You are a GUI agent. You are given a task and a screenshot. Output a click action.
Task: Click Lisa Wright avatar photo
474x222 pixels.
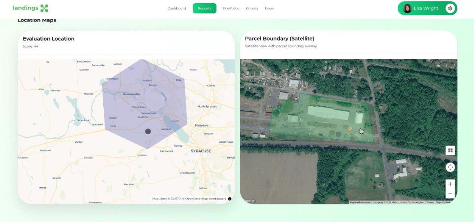click(x=407, y=9)
